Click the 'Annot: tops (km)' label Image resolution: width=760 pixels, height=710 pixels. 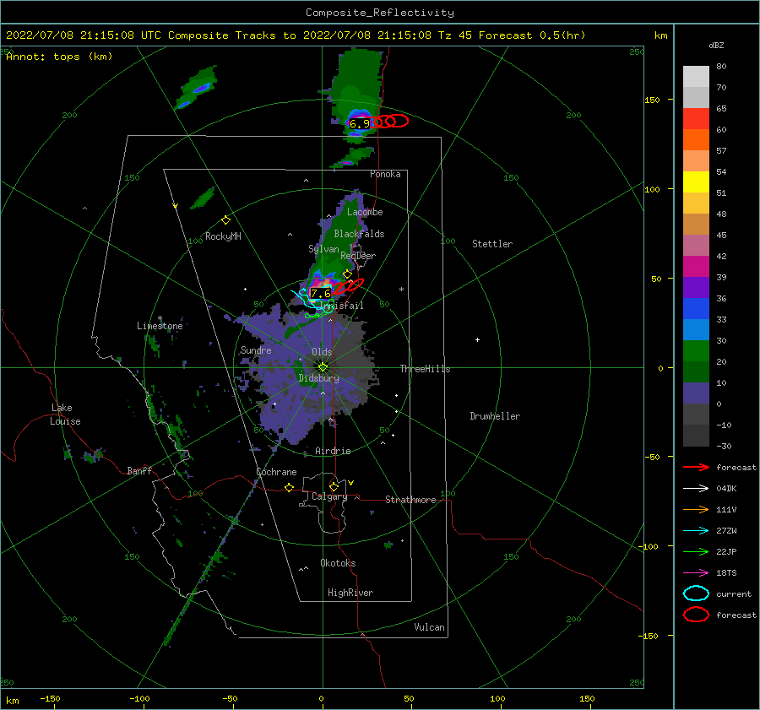(x=59, y=57)
